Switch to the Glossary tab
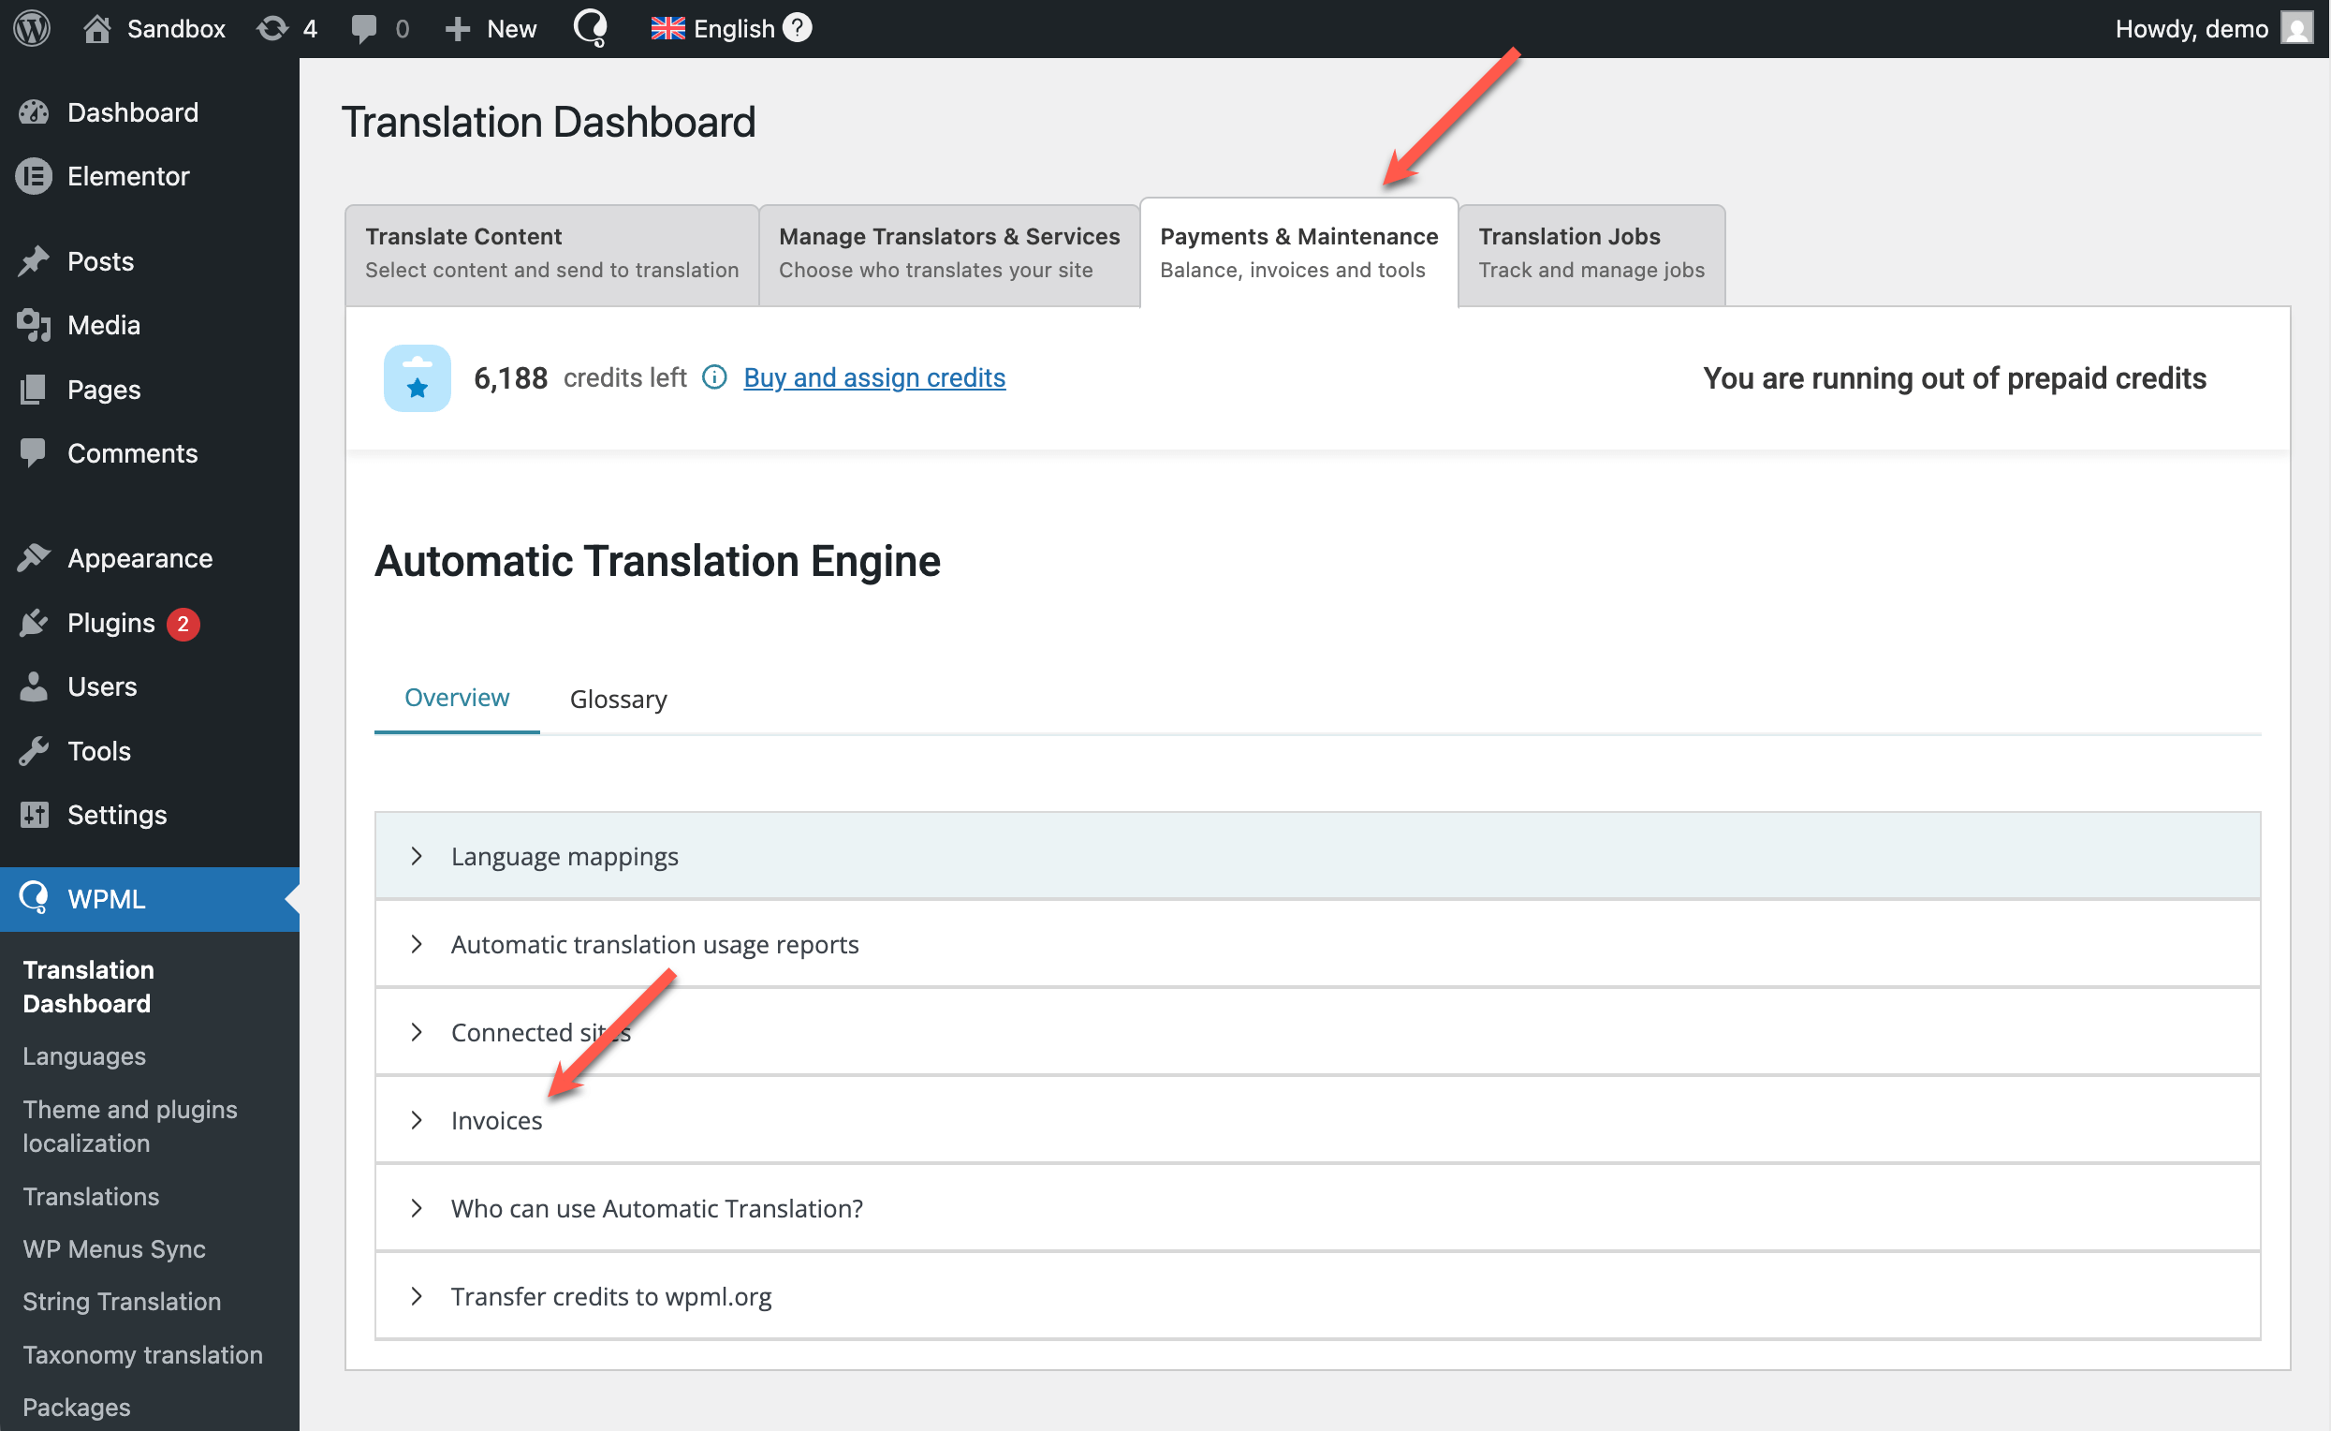2331x1431 pixels. 618,700
